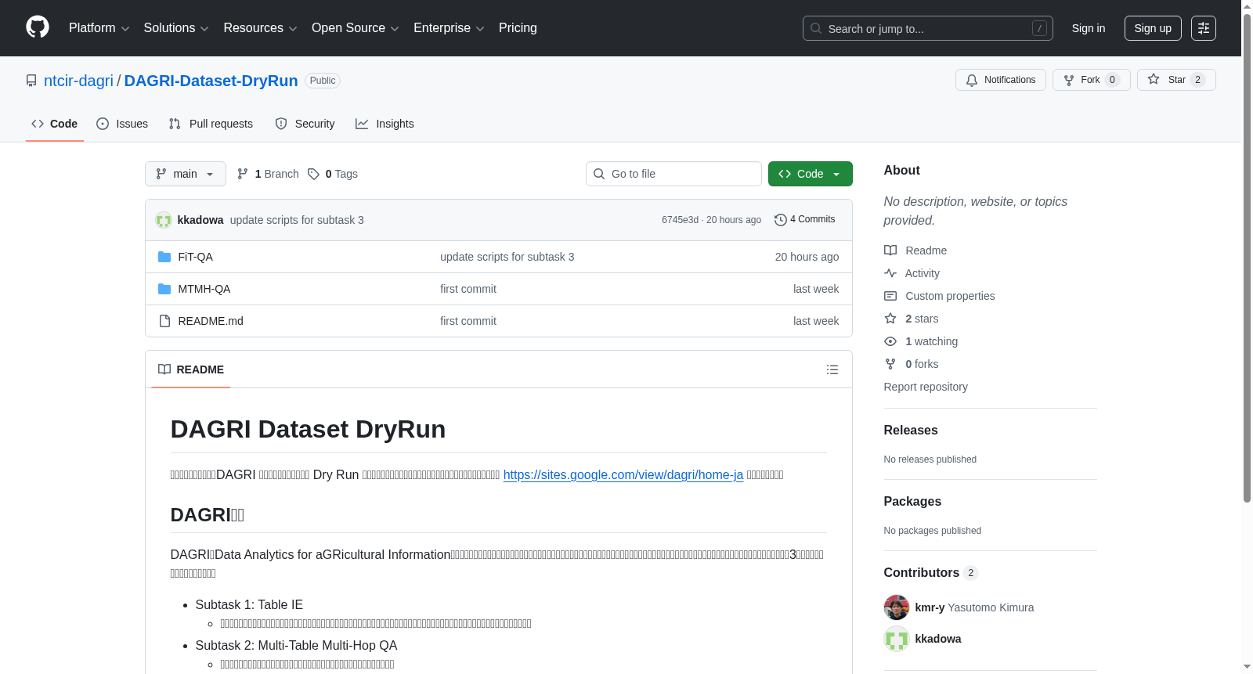Switch to the Pull requests tab
The width and height of the screenshot is (1253, 674).
tap(211, 124)
